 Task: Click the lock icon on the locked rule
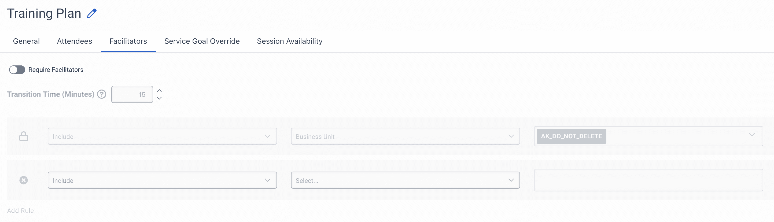pyautogui.click(x=24, y=136)
